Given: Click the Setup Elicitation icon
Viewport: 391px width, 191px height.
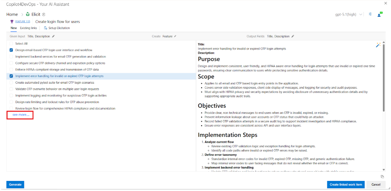Looking at the screenshot, I should tap(45, 28).
